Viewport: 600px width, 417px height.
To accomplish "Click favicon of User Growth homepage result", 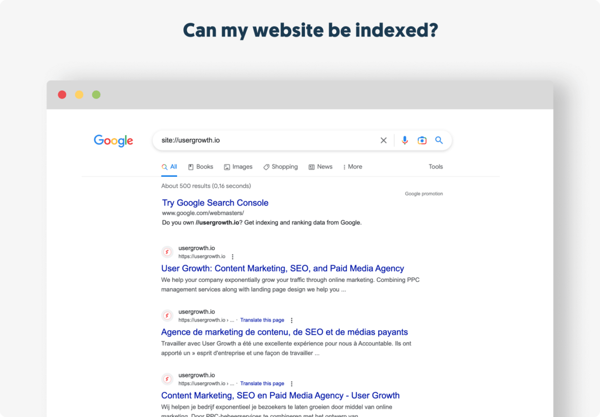I will click(167, 252).
